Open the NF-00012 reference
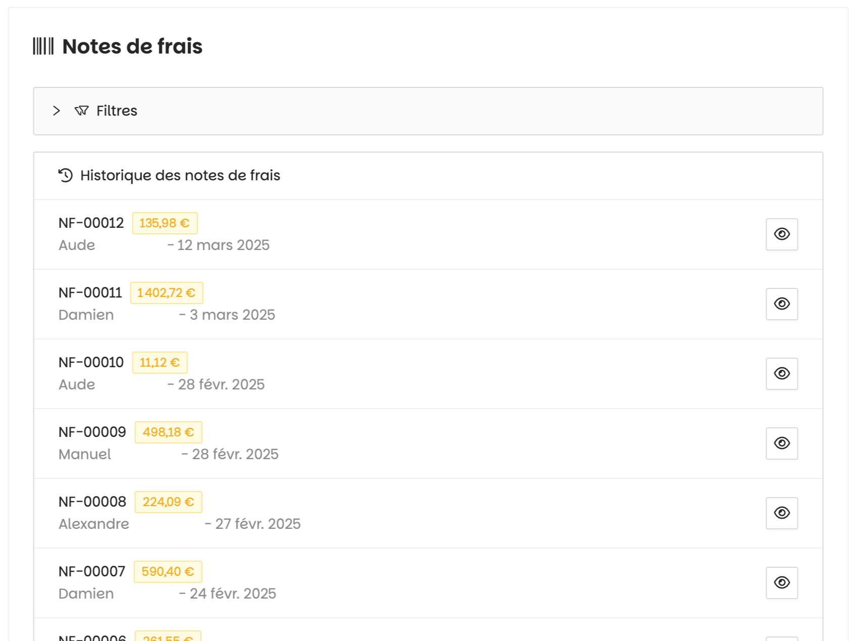The image size is (855, 641). pyautogui.click(x=91, y=223)
